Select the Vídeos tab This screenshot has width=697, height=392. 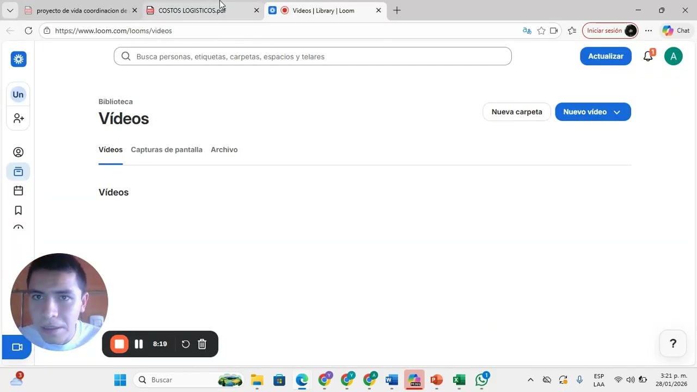(x=111, y=150)
